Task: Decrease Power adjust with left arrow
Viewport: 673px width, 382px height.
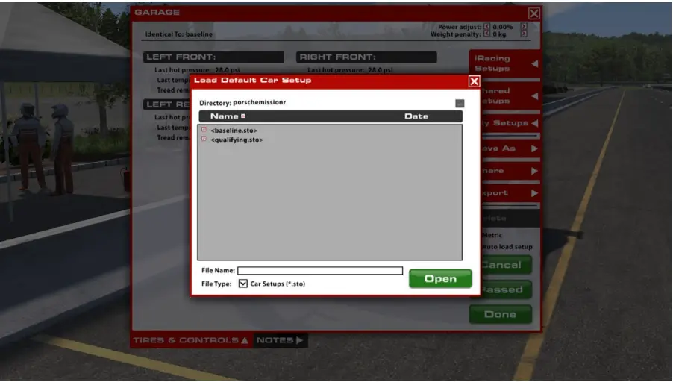Action: [486, 27]
